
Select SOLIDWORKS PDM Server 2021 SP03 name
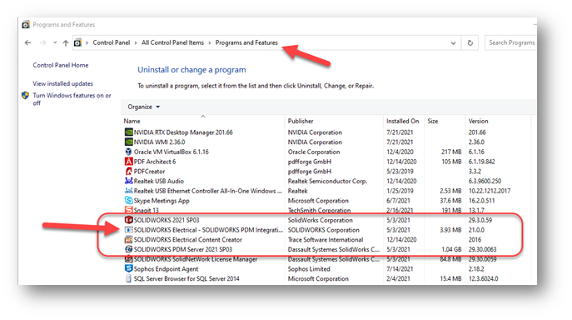[x=183, y=249]
